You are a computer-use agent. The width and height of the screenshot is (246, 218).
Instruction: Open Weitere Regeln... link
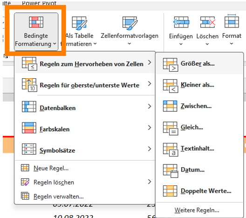(x=197, y=210)
